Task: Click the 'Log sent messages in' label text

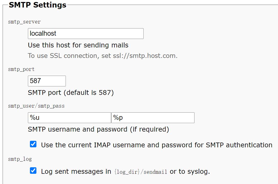Action: (x=76, y=172)
